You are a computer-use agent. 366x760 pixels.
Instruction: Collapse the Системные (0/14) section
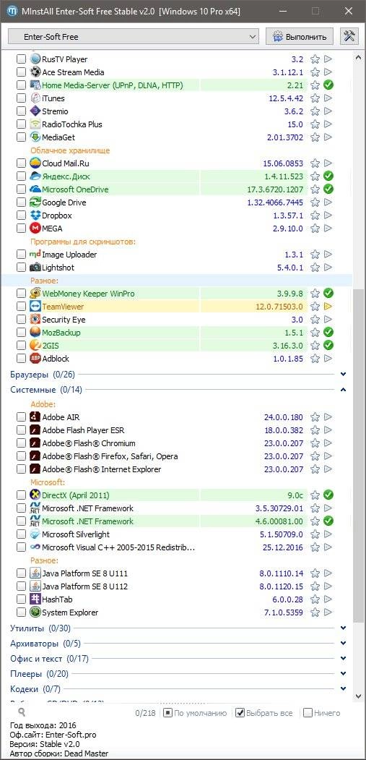[343, 390]
